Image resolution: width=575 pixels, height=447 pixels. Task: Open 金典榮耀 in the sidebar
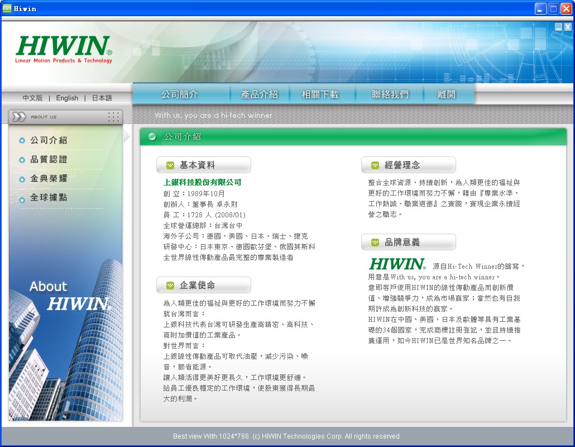[x=49, y=178]
